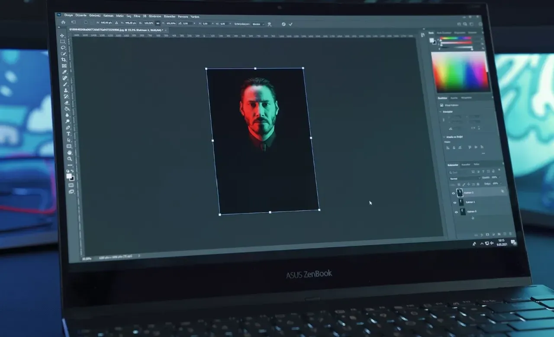
Task: Commit transform with the checkmark icon
Action: tap(291, 24)
